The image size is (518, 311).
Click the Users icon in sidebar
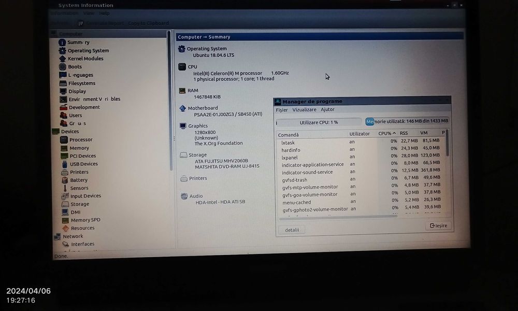click(63, 116)
